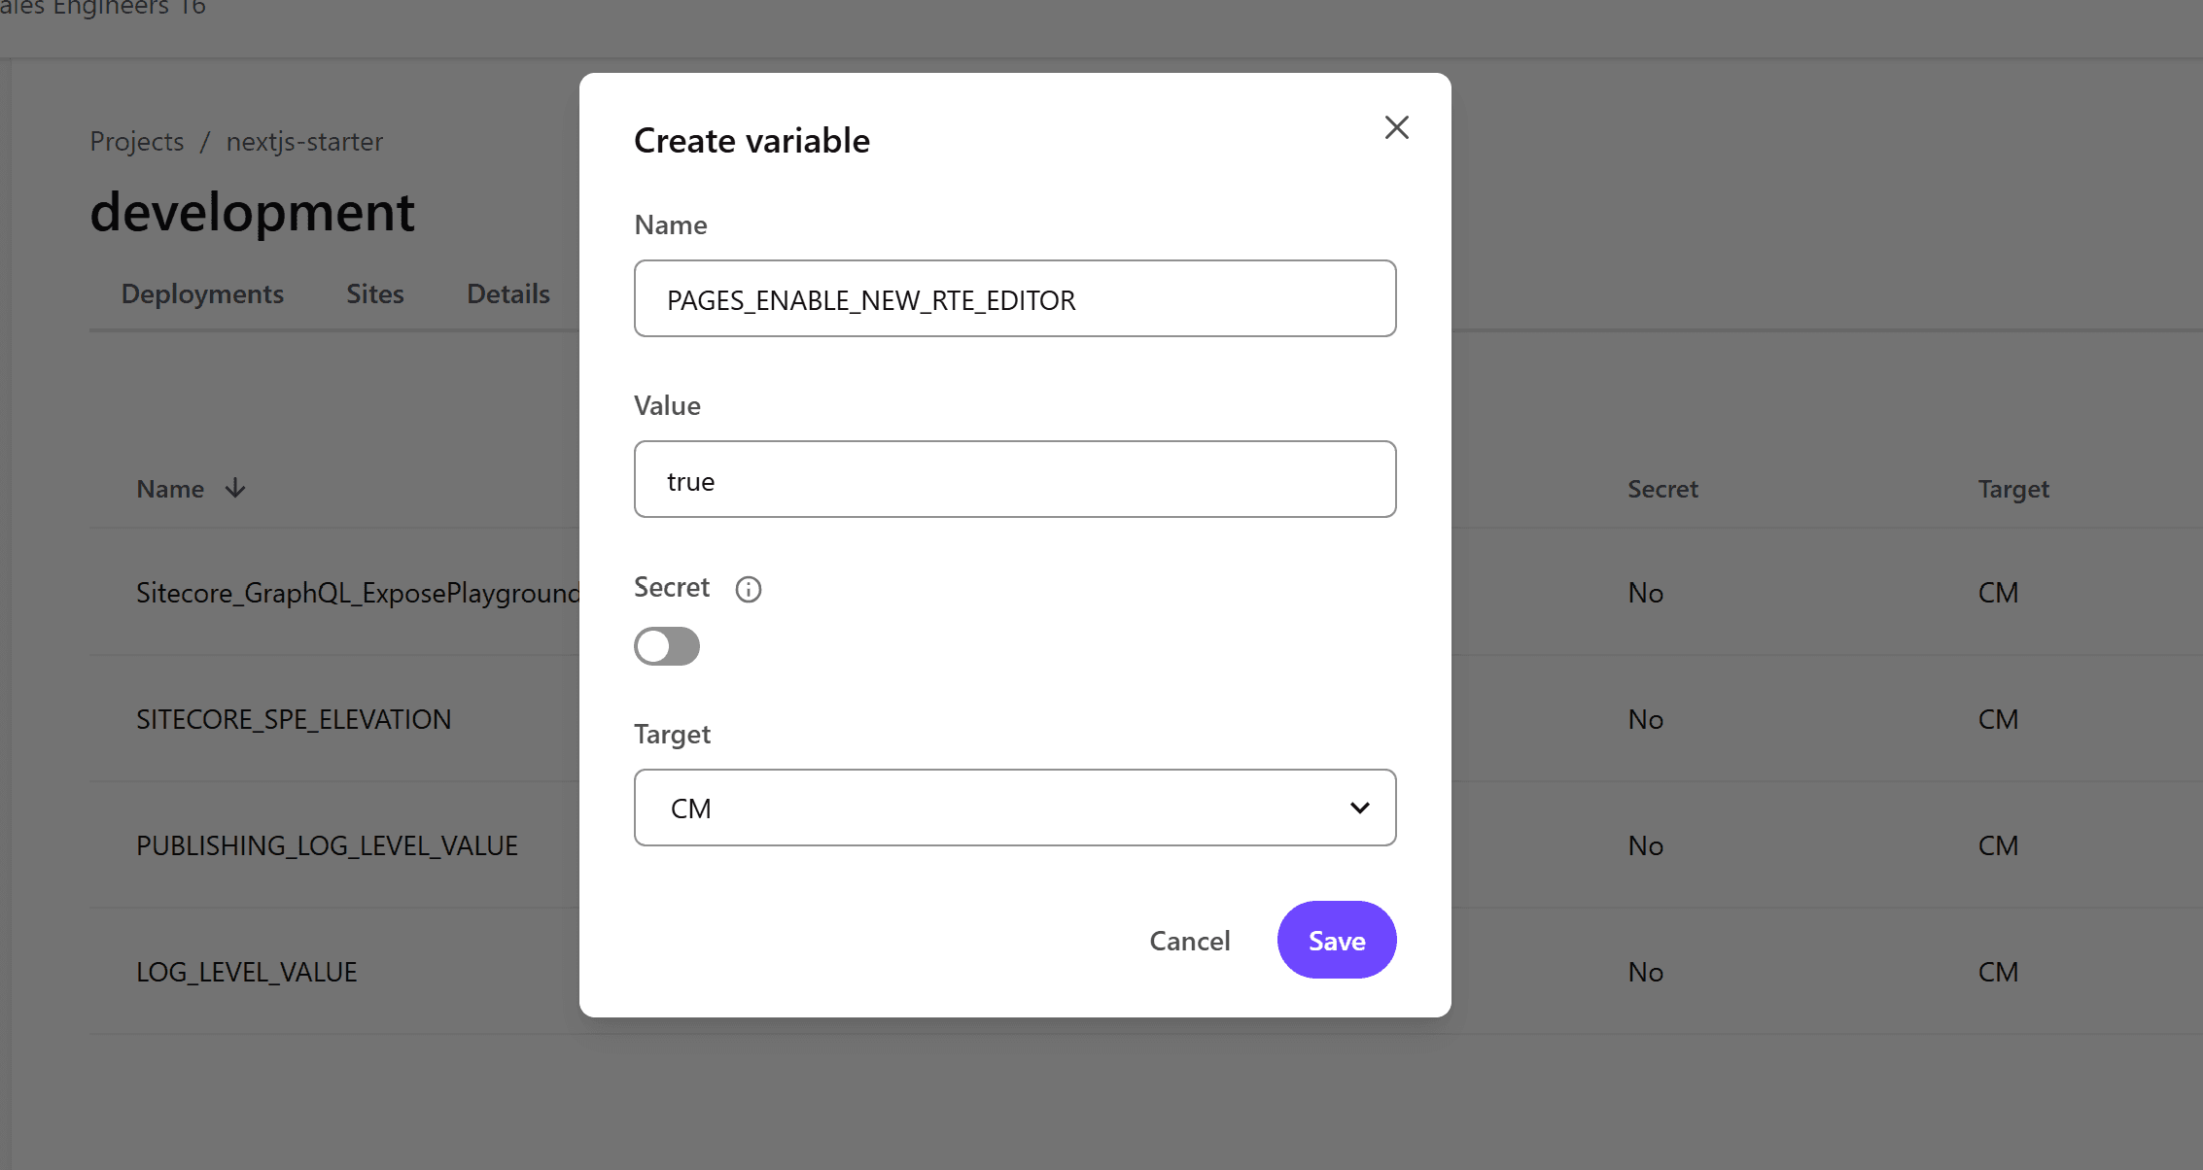Cancel the variable creation
2203x1170 pixels.
point(1189,940)
